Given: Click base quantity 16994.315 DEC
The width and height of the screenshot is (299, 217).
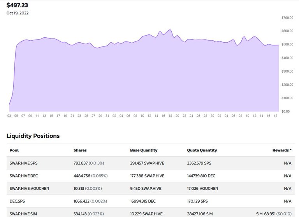Looking at the screenshot, I should pyautogui.click(x=143, y=201).
